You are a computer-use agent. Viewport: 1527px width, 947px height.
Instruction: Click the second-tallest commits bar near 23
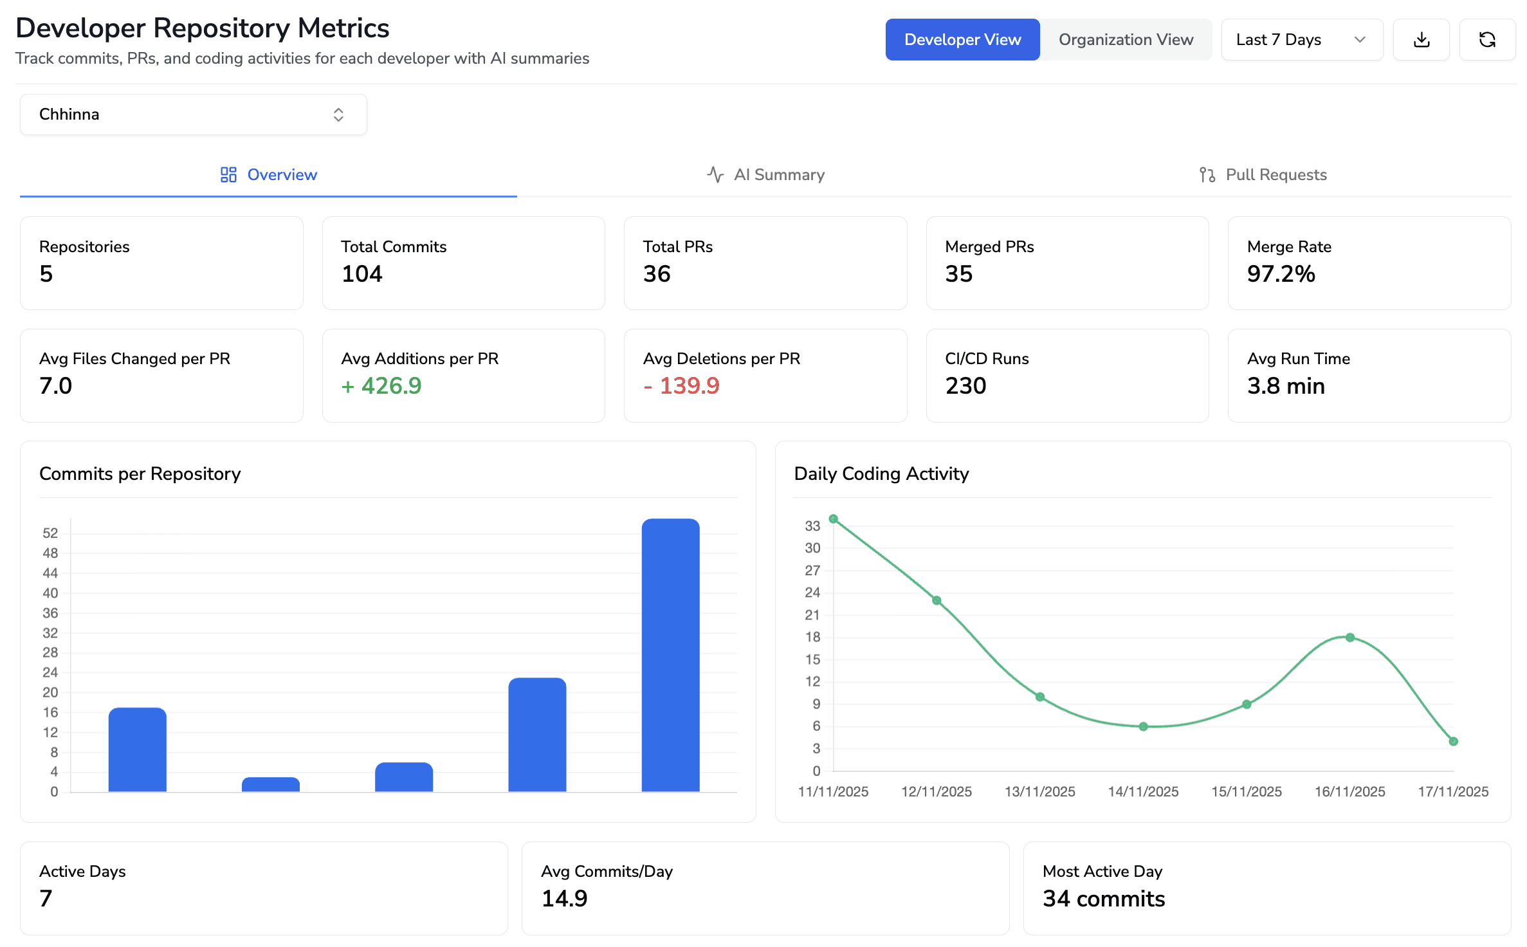tap(537, 735)
